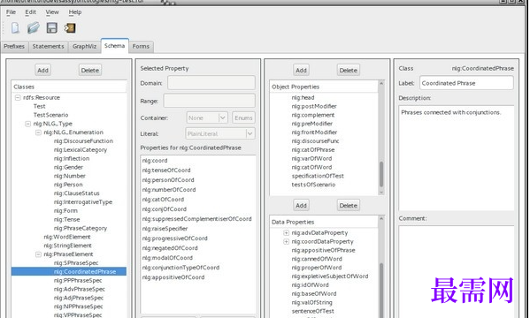The image size is (530, 318).
Task: Click Delete button above Object Properties
Action: [x=349, y=70]
